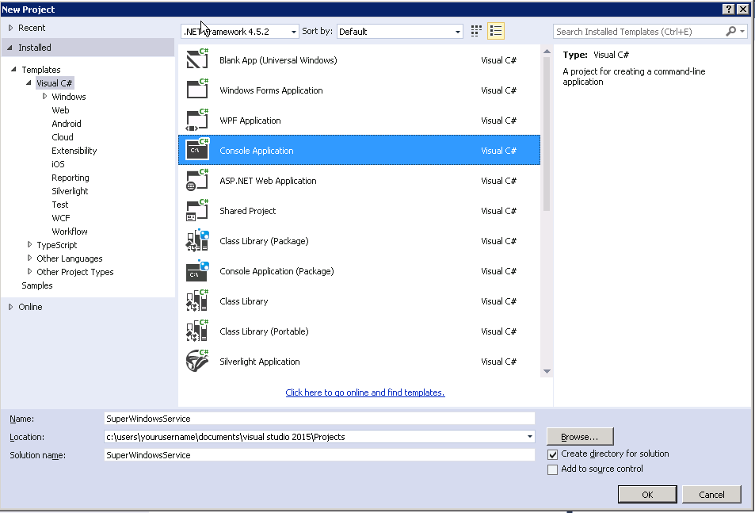Viewport: 755px width, 513px height.
Task: Click the template list scrollbar down arrow
Action: coord(547,371)
